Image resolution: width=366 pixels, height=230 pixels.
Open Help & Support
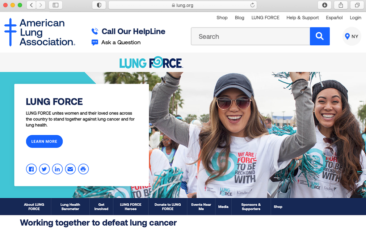(303, 18)
